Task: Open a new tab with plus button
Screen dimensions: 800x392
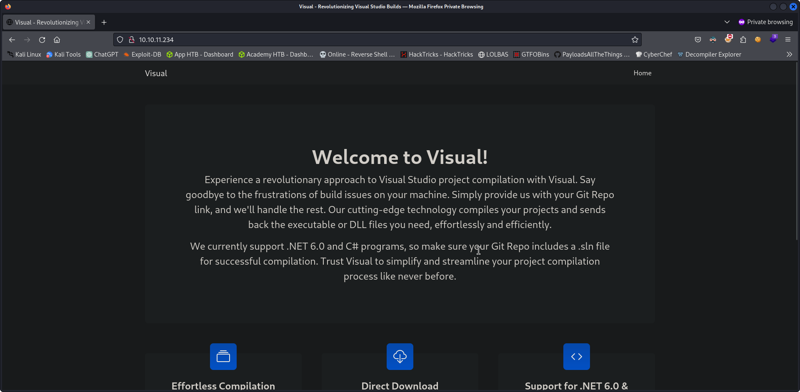Action: click(x=104, y=22)
